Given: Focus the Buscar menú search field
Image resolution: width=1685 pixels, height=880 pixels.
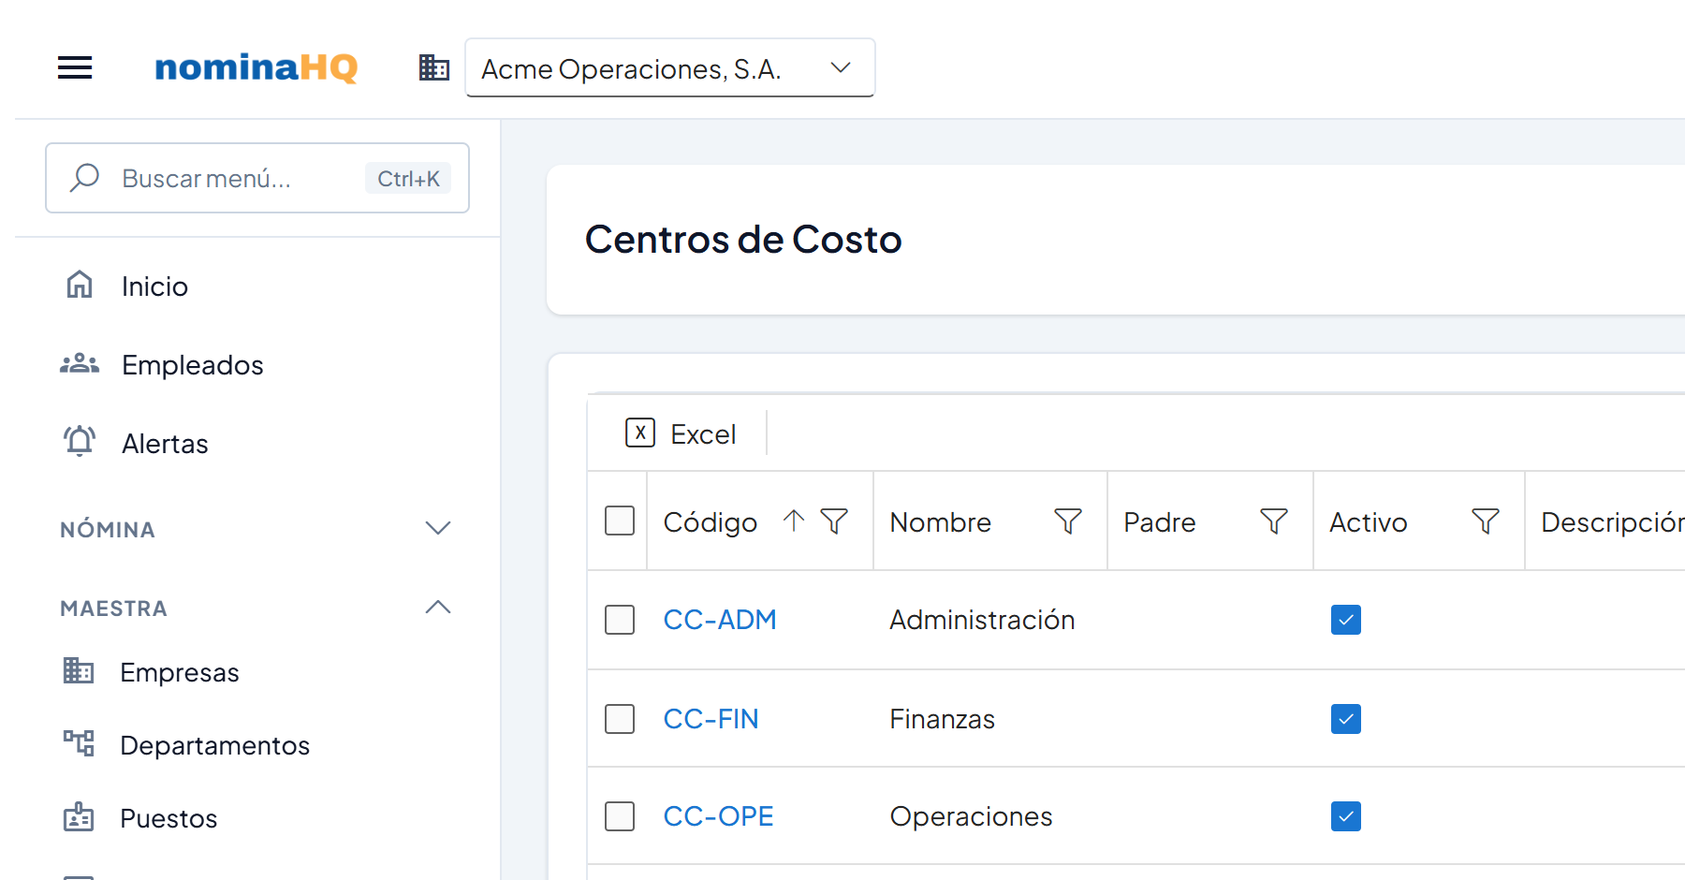Looking at the screenshot, I should (x=257, y=178).
